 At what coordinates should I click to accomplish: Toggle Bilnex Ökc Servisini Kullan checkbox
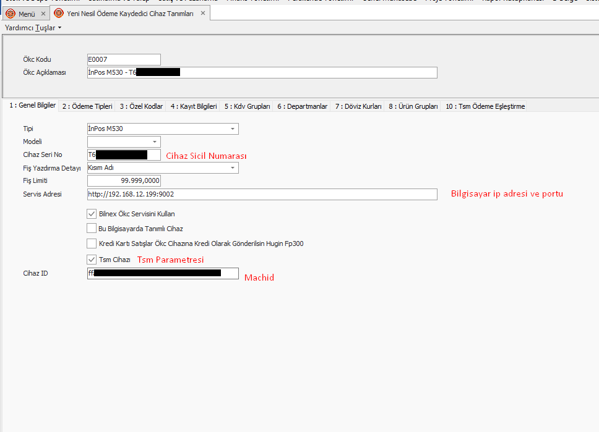coord(92,214)
